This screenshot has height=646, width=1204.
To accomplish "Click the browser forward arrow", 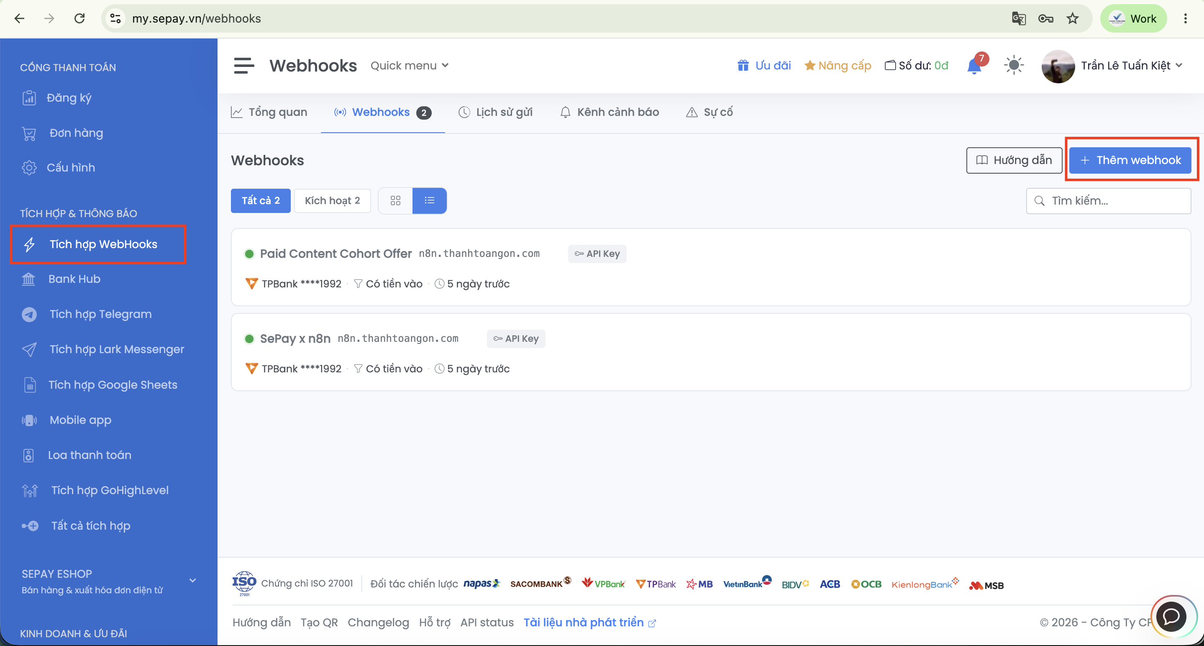I will pos(49,18).
